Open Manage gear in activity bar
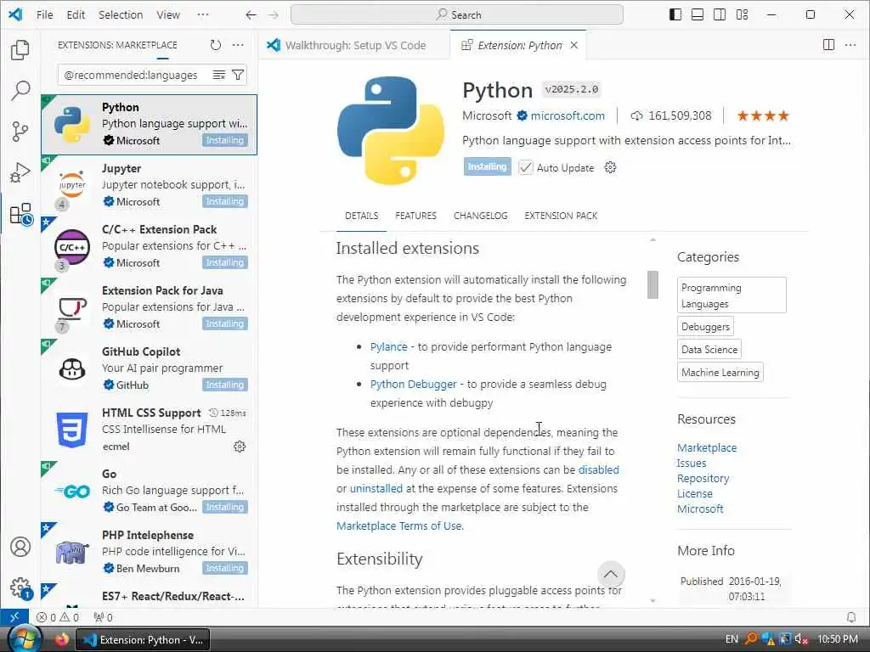This screenshot has height=652, width=870. 20,587
